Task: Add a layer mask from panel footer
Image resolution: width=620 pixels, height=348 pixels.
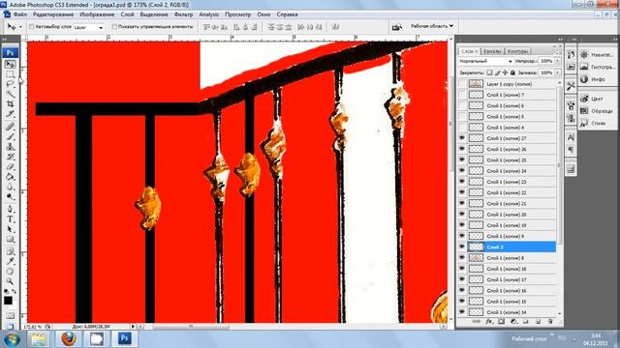Action: [501, 322]
